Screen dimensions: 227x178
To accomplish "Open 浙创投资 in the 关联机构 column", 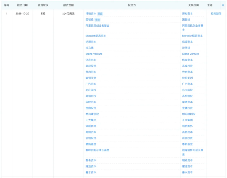I will click(187, 138).
